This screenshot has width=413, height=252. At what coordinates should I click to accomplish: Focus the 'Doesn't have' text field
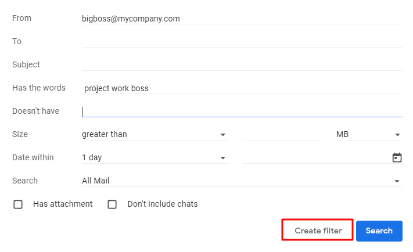pyautogui.click(x=242, y=111)
